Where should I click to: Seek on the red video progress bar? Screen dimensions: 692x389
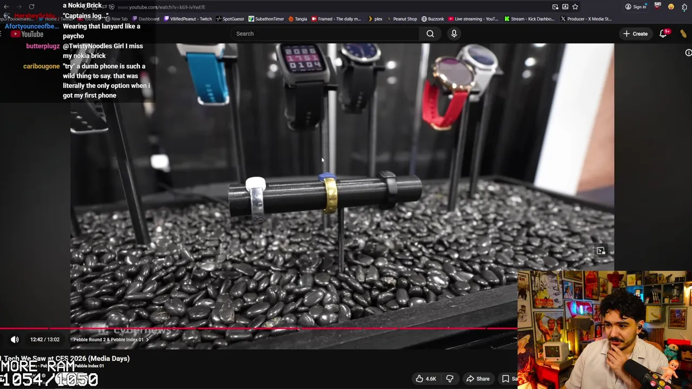(258, 328)
